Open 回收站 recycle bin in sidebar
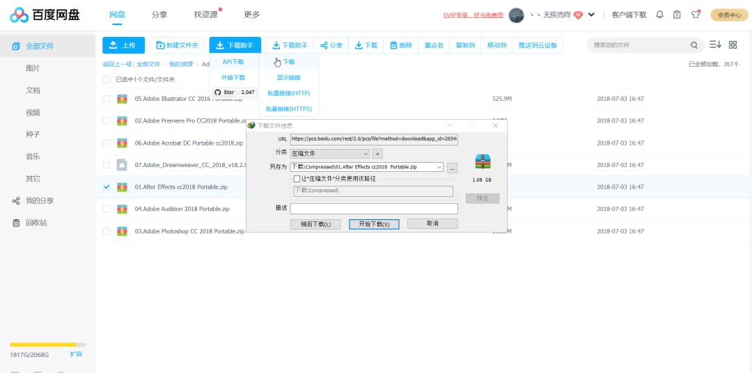Image resolution: width=752 pixels, height=373 pixels. 36,223
